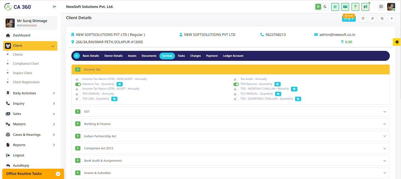401x179 pixels.
Task: Open the Payment tab
Action: (212, 56)
